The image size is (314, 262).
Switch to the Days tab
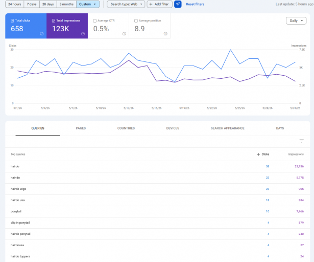(x=280, y=128)
